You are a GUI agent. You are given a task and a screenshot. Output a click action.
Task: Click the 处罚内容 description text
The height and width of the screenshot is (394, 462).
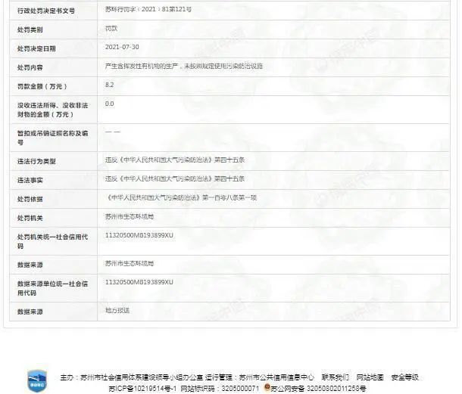coord(184,66)
